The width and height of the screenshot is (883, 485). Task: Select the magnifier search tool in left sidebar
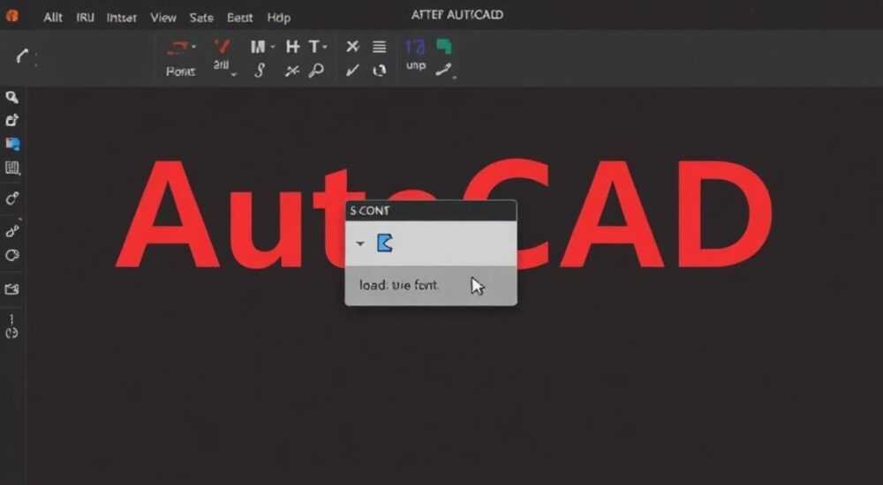tap(11, 97)
